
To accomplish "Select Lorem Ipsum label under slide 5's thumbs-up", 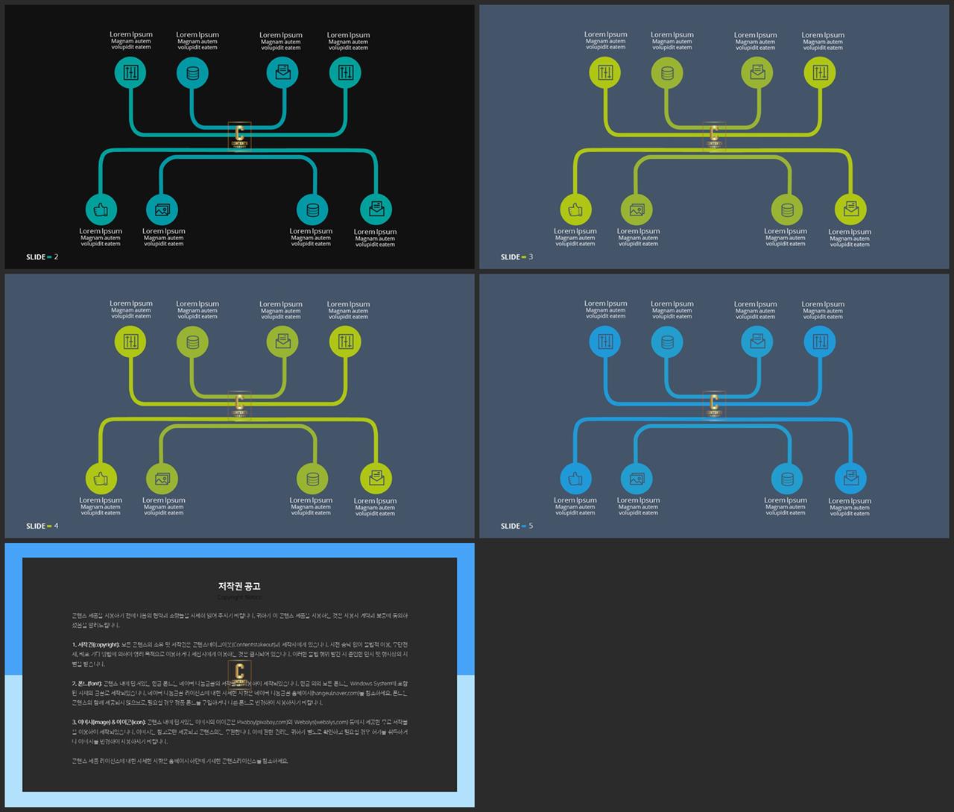I will 575,500.
